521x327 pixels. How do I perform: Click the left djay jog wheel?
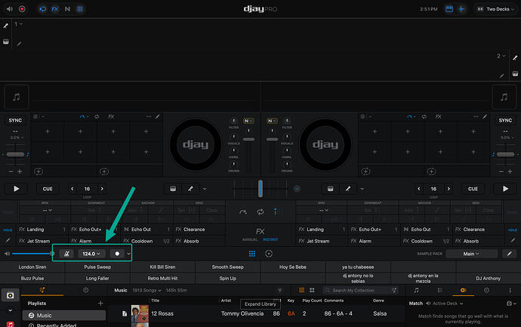pos(196,144)
